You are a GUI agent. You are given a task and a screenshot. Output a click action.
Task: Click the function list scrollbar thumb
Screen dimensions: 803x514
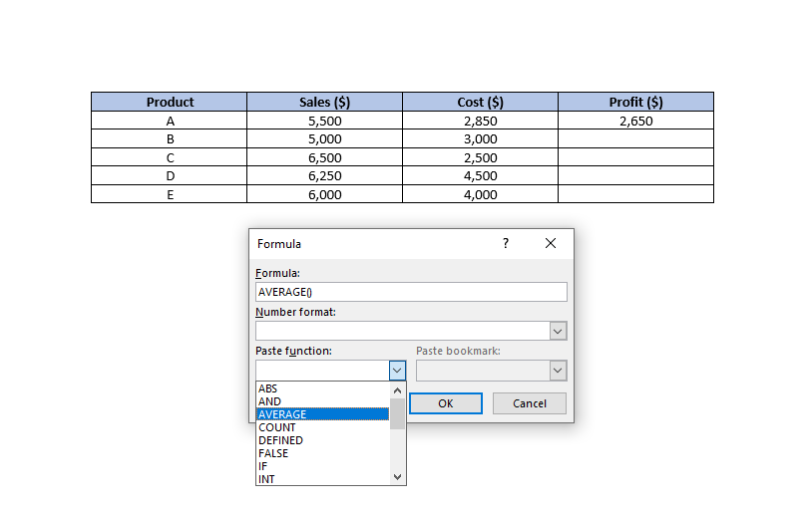click(397, 413)
